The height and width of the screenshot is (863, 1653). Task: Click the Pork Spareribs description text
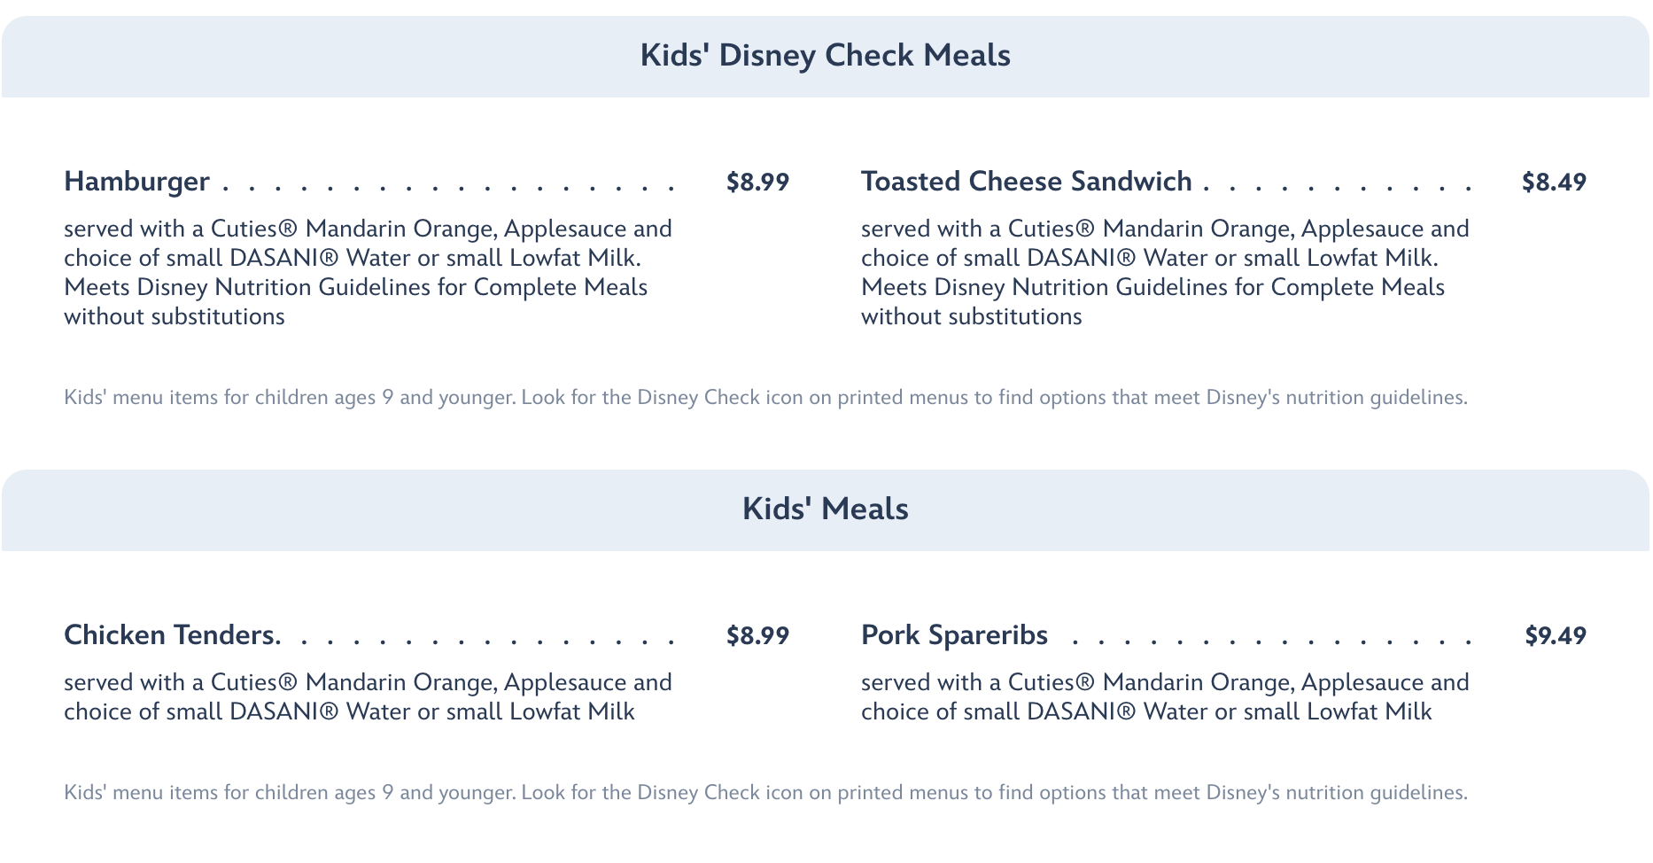[x=1165, y=696]
